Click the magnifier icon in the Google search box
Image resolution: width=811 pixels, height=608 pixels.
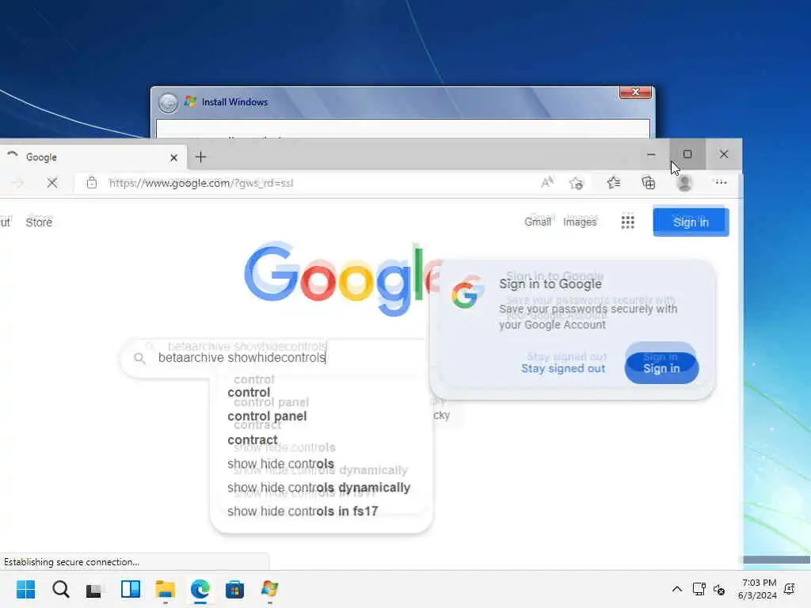coord(139,358)
